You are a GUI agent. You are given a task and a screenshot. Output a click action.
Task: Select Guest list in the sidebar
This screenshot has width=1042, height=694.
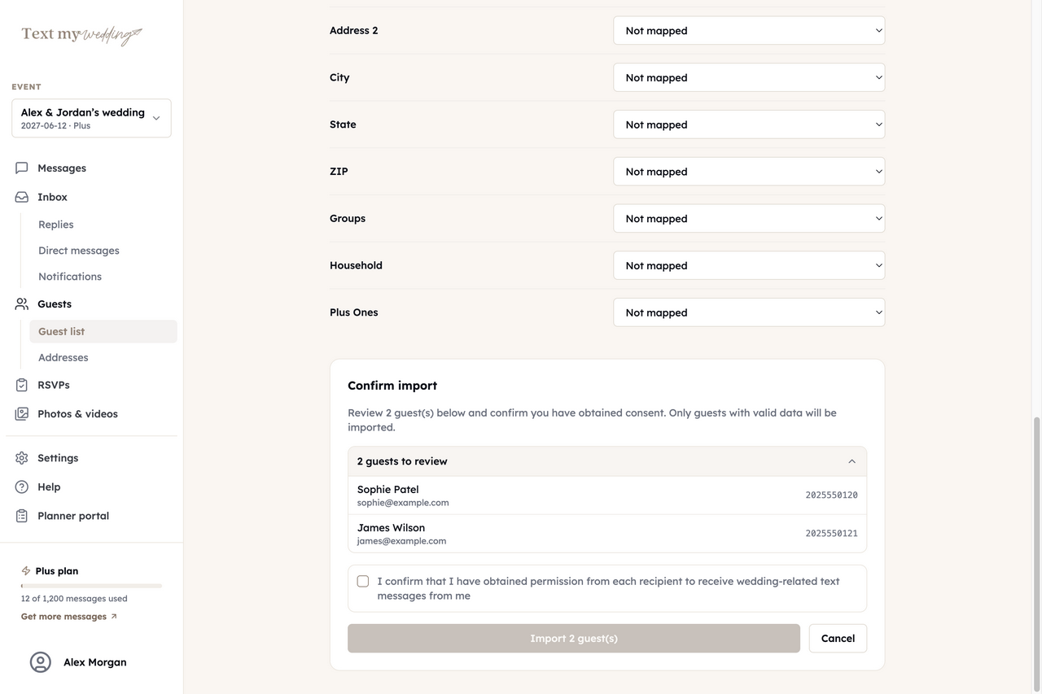[x=103, y=331]
